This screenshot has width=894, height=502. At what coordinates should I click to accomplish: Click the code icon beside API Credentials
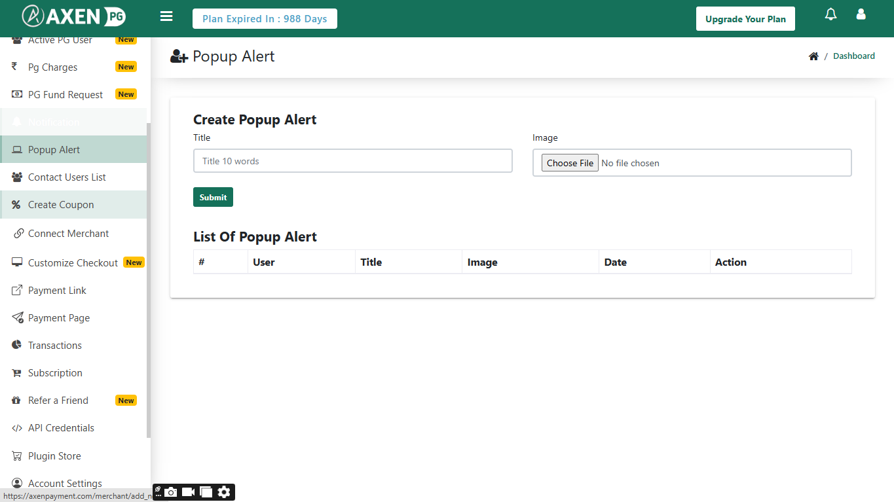point(17,428)
